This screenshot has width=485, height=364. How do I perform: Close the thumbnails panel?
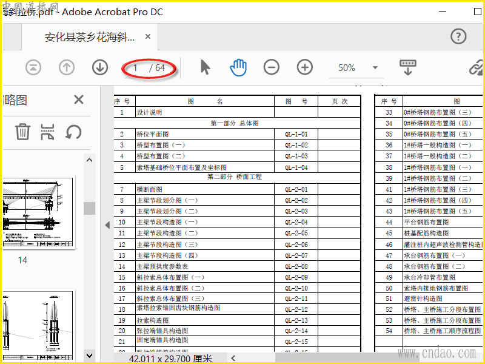[79, 99]
